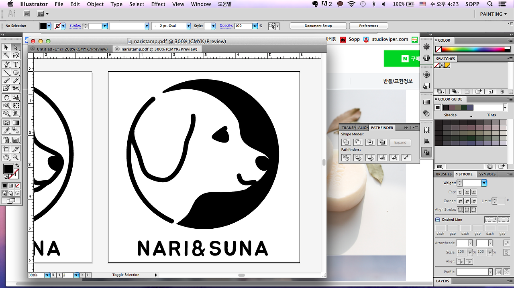The width and height of the screenshot is (514, 288).
Task: Activate the Eyedropper tool
Action: coord(6,131)
